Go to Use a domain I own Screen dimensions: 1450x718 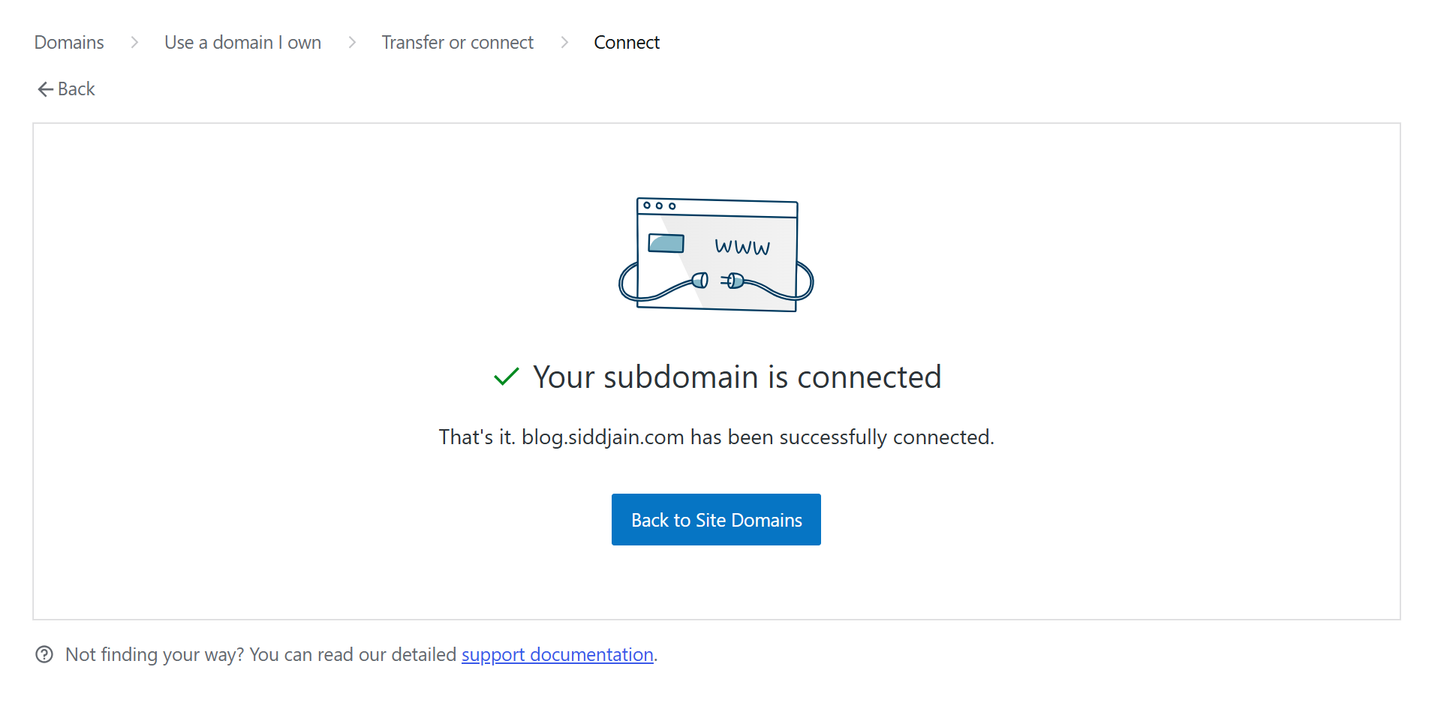coord(242,43)
